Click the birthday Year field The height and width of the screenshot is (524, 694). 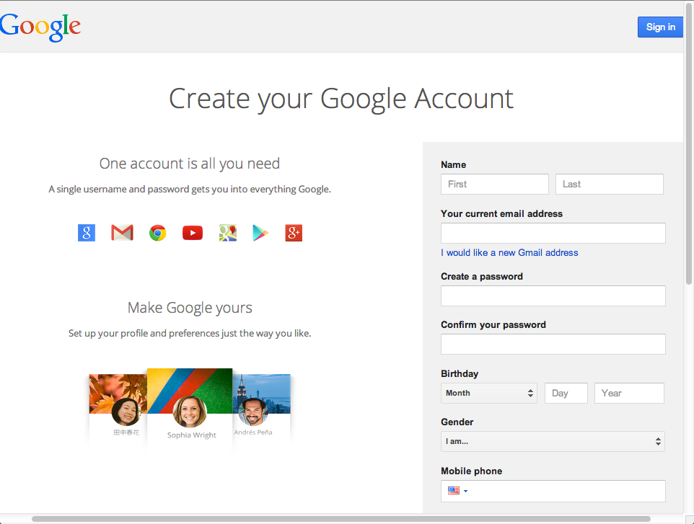(629, 393)
